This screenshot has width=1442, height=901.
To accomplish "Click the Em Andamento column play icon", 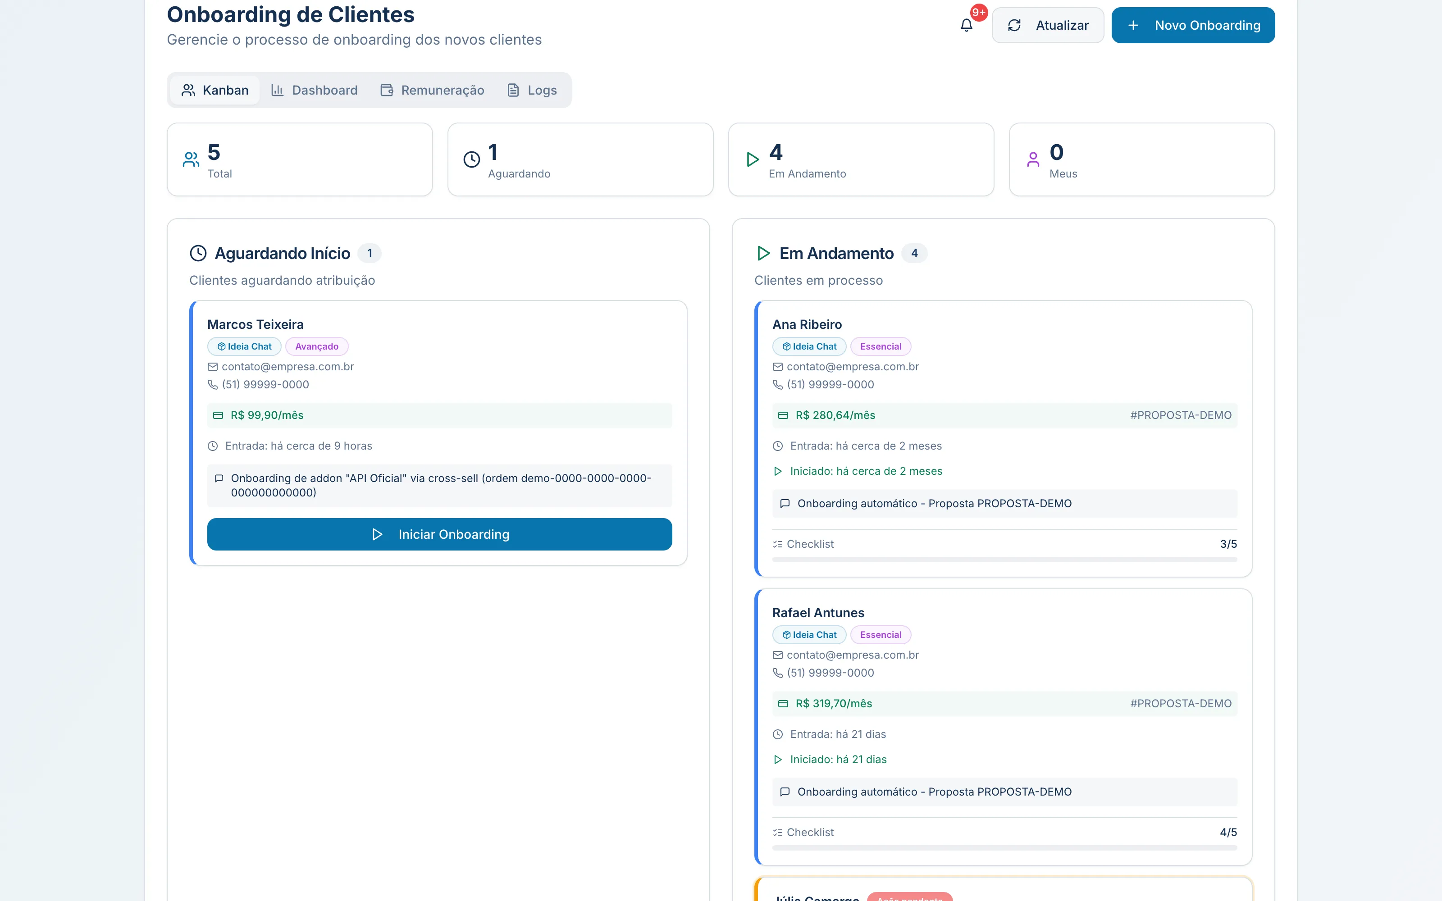I will (763, 253).
